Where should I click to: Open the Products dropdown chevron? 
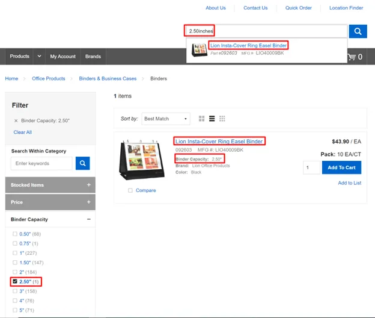pos(39,57)
